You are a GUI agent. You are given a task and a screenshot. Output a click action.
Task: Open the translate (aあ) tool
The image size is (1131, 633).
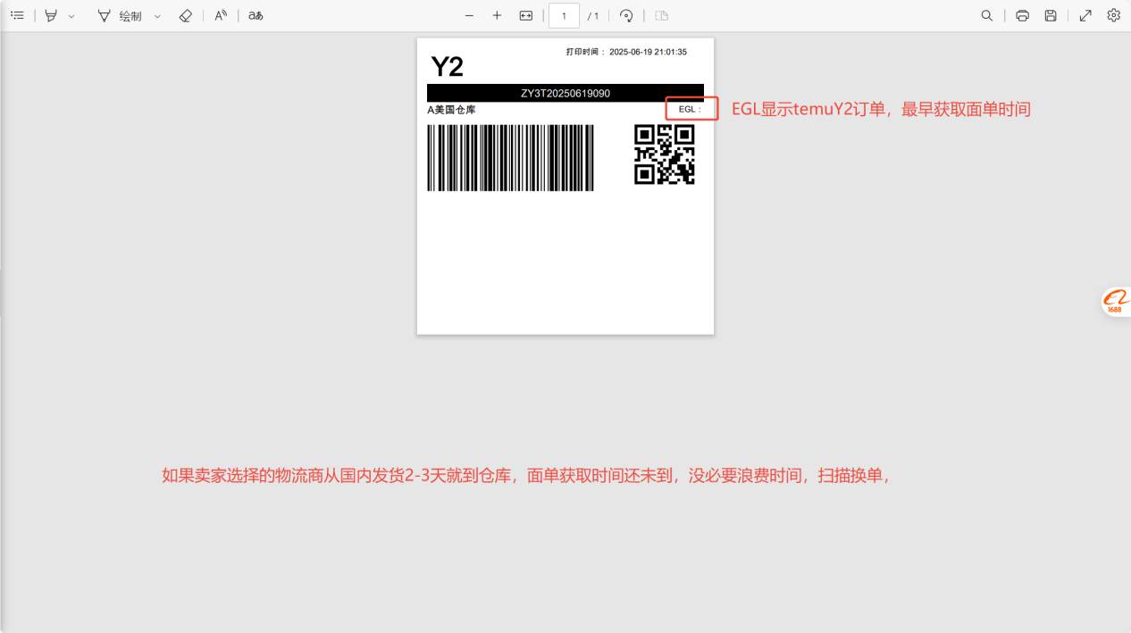click(256, 15)
